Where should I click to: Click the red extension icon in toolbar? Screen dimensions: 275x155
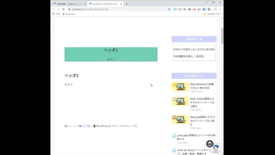pos(194,9)
